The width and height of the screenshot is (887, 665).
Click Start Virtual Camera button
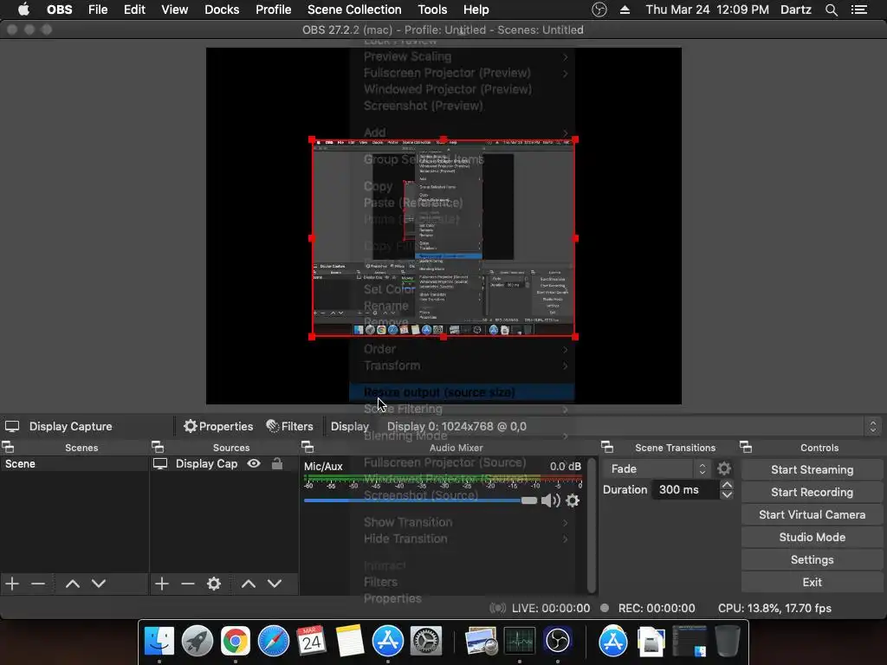point(812,514)
